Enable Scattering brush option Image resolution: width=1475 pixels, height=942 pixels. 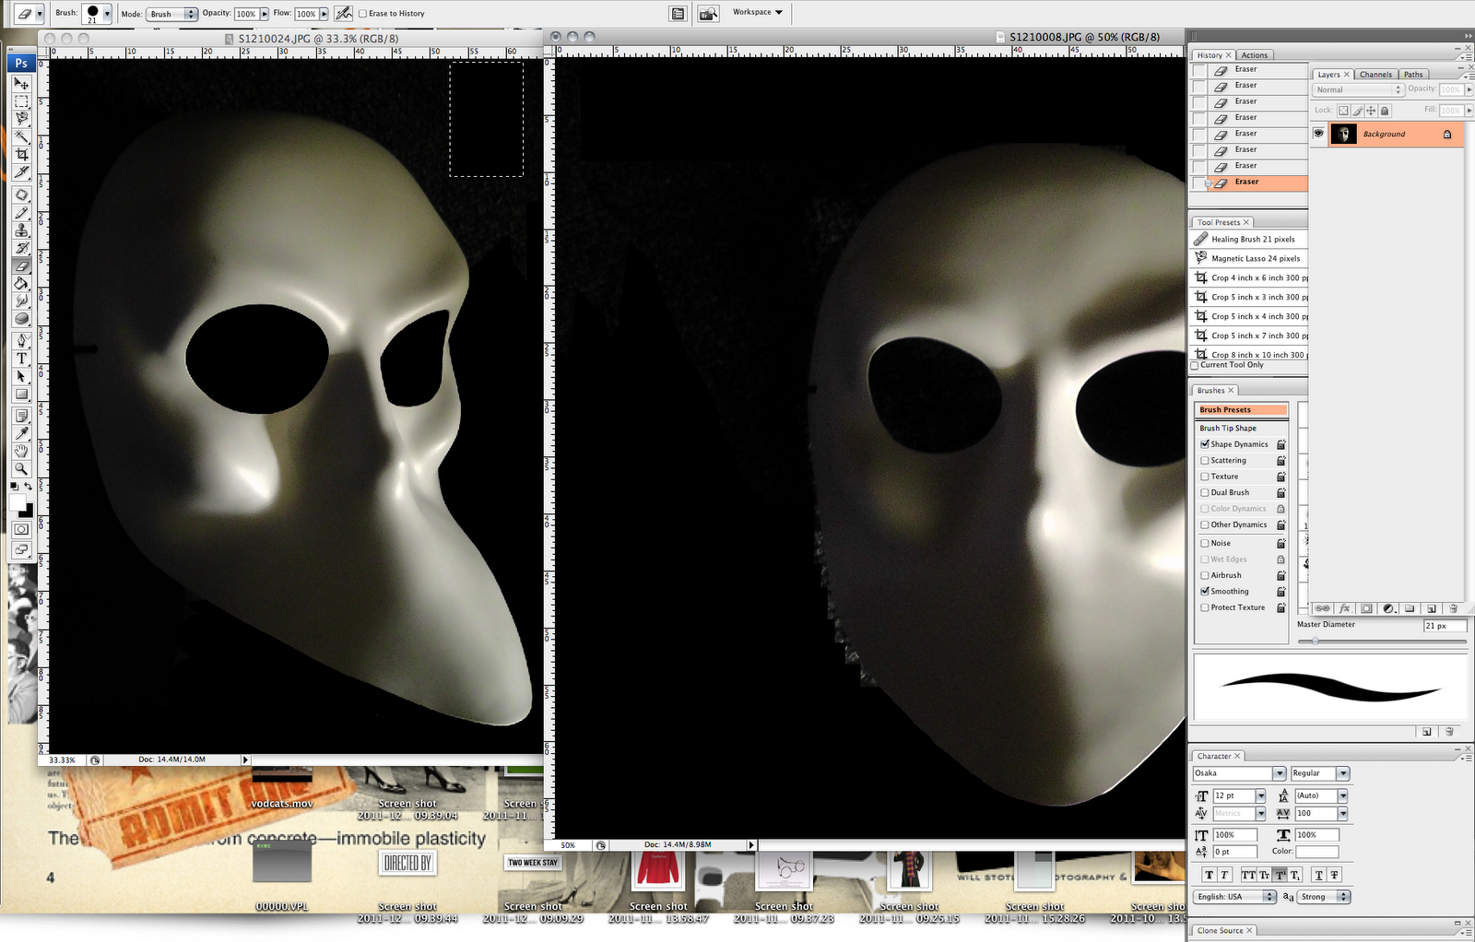tap(1205, 460)
